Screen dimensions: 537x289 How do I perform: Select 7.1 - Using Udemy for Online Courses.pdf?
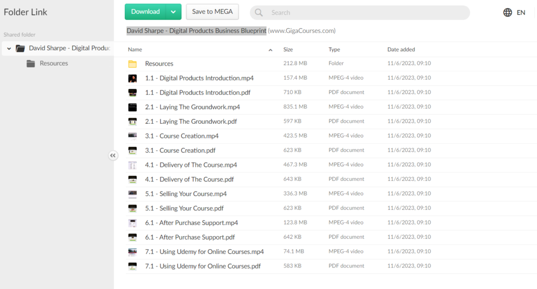pyautogui.click(x=203, y=266)
